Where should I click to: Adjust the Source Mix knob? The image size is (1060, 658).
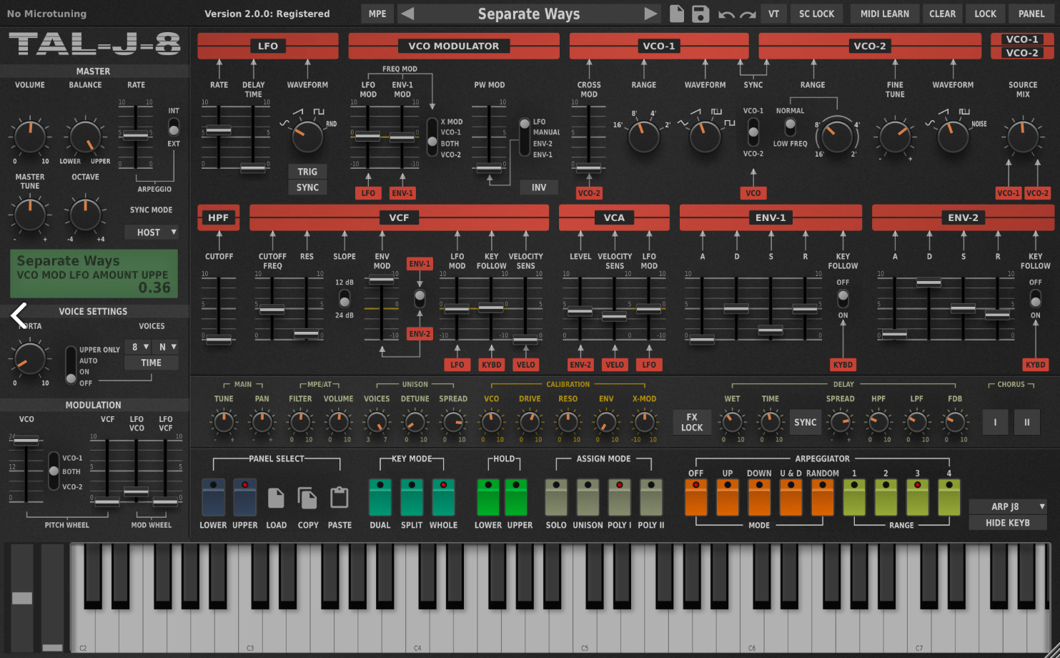(x=1023, y=136)
